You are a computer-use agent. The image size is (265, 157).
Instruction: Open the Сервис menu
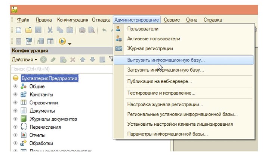click(172, 20)
